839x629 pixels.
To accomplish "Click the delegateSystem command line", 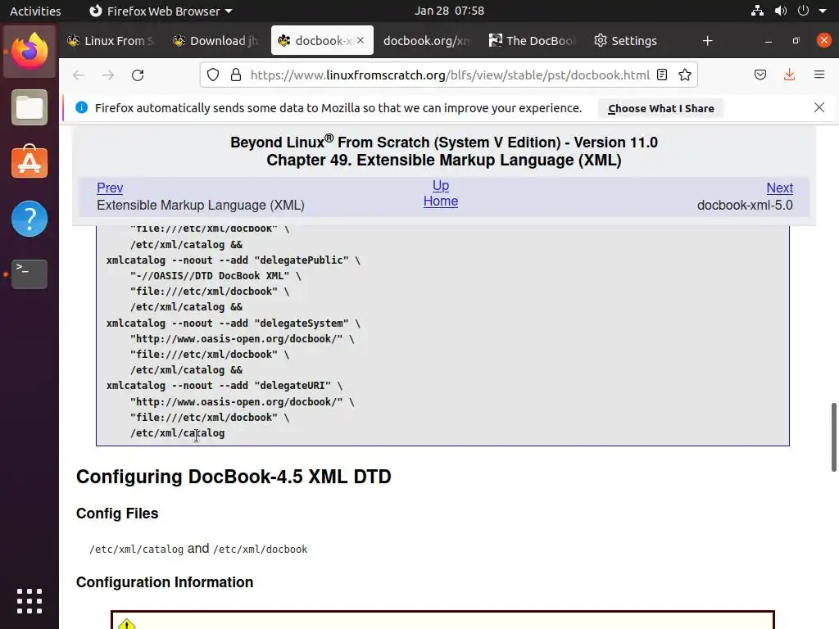I will point(234,323).
